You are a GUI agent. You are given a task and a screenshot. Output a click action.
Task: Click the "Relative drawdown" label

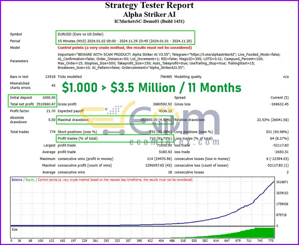pos(189,120)
